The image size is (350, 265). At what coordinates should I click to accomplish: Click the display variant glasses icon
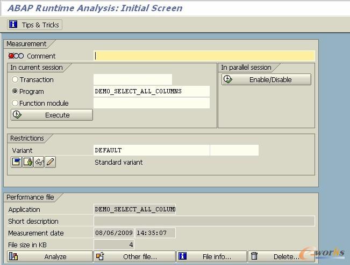[x=39, y=162]
